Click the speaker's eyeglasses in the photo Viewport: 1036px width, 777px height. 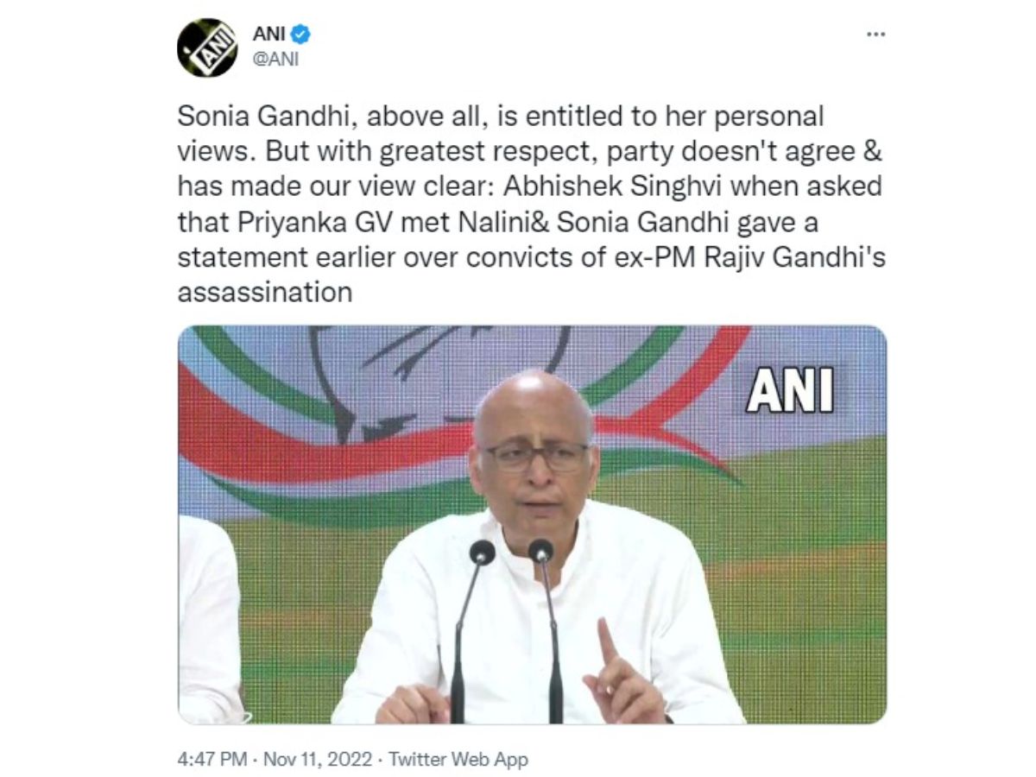[537, 456]
